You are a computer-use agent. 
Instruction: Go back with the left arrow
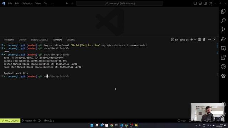tap(67, 3)
